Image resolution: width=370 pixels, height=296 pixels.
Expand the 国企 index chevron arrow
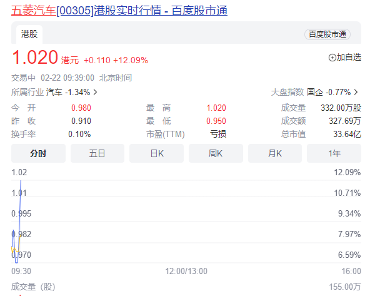[x=356, y=92]
